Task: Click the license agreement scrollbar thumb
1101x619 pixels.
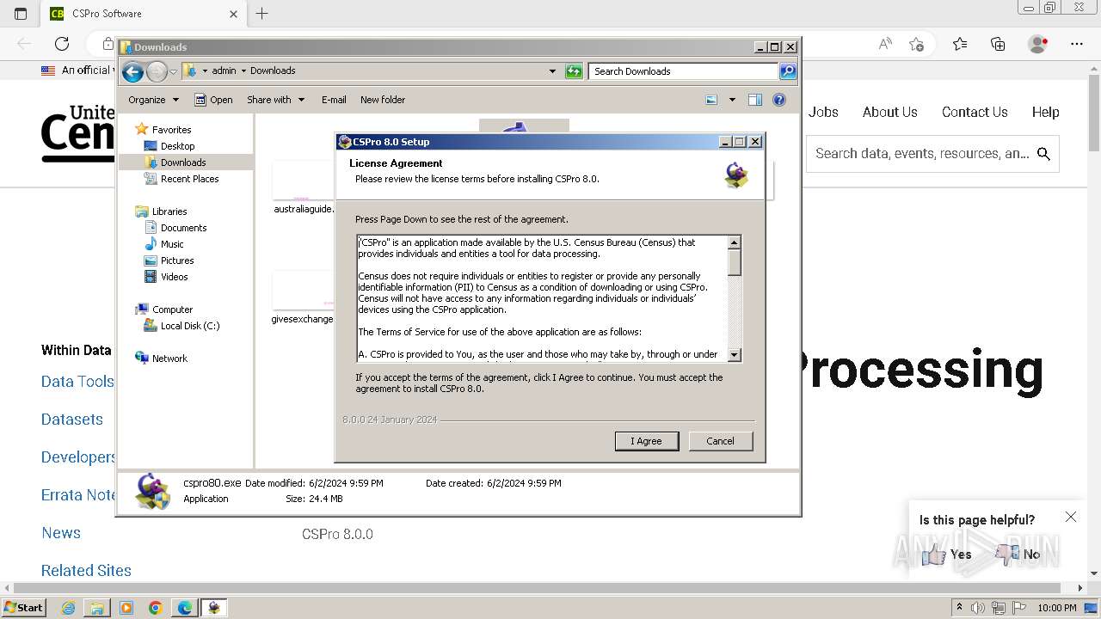Action: [x=735, y=262]
